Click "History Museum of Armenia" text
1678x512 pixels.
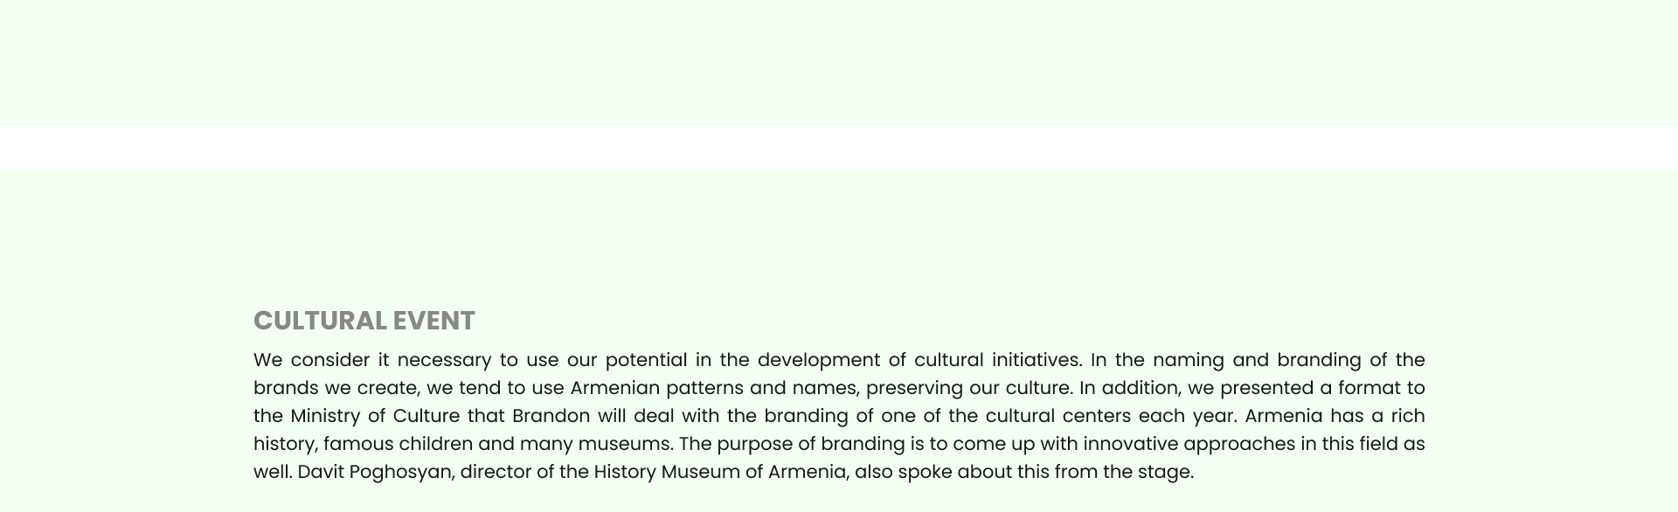point(720,472)
